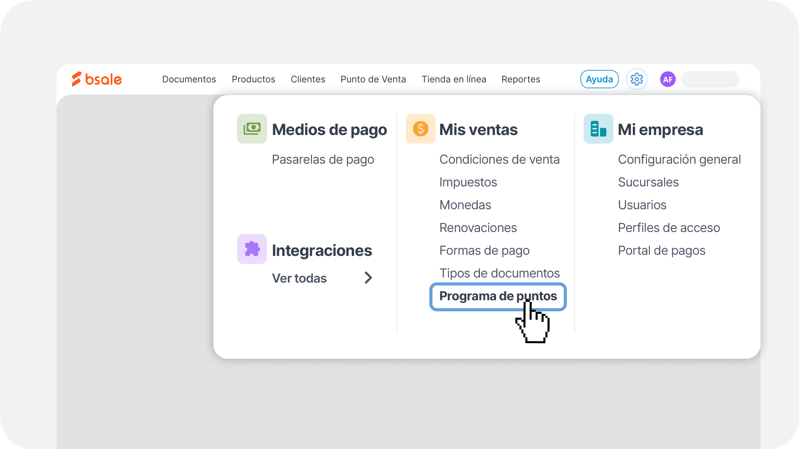Select Condiciones de venta
799x449 pixels.
[500, 159]
